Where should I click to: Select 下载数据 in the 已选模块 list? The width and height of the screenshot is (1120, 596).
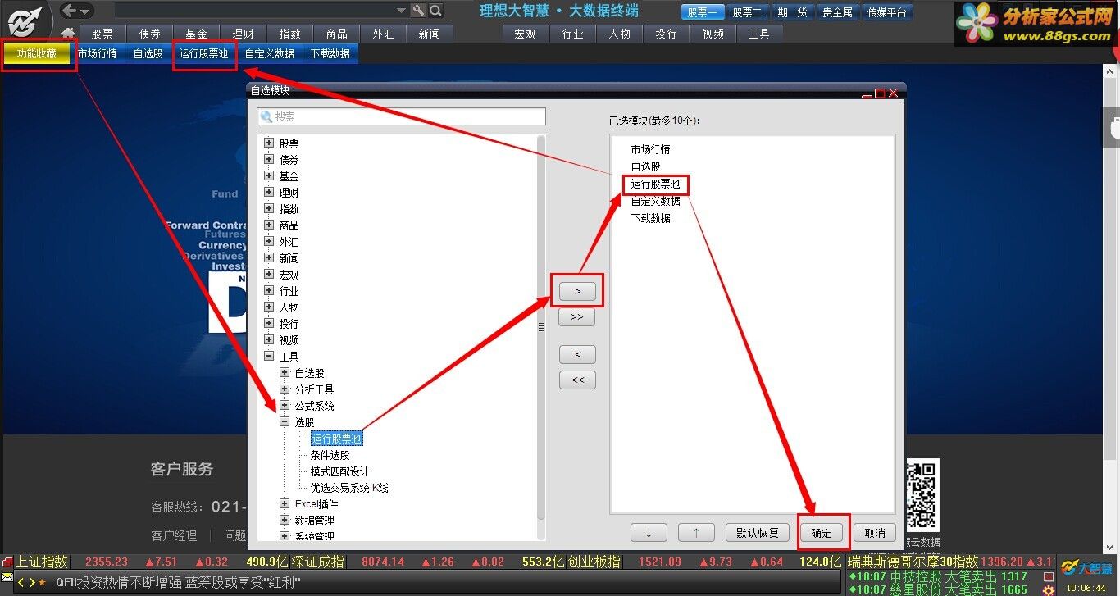pos(650,218)
